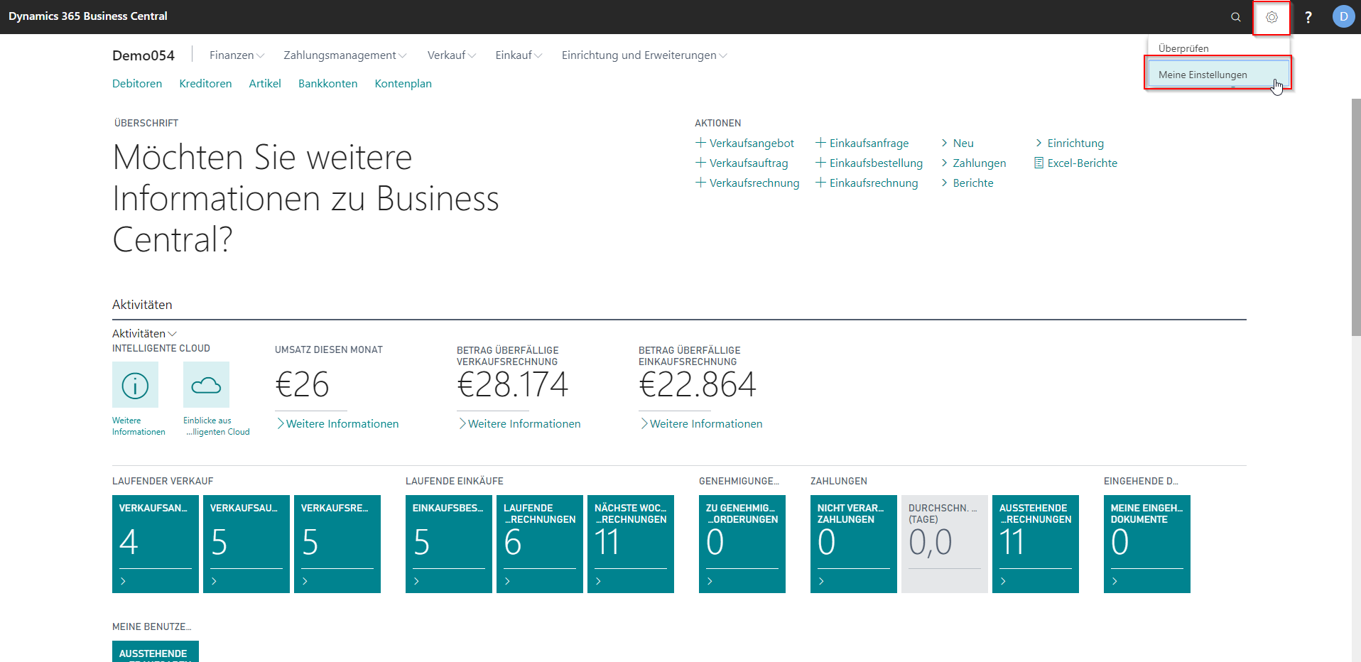Click the Weitere Informationen info tile icon
Viewport: 1361px width, 662px height.
(x=135, y=384)
